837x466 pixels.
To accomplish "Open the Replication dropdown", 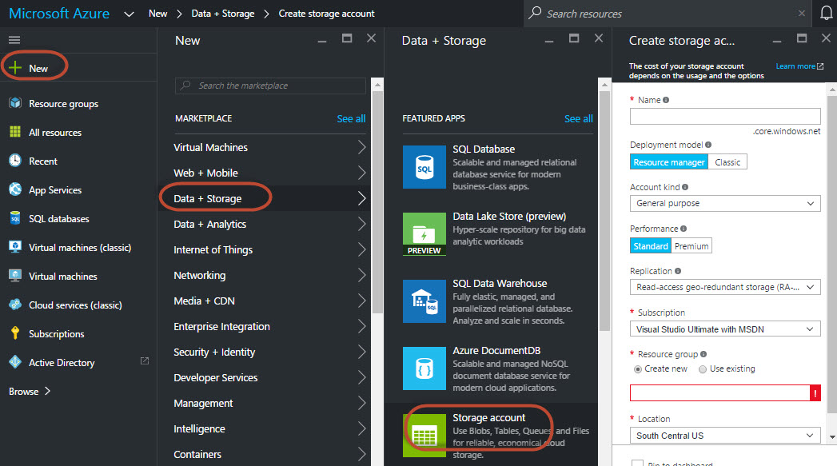I will click(x=725, y=287).
